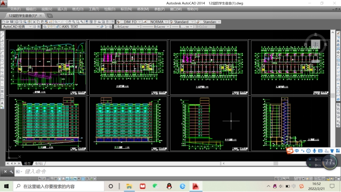Expand the DIM FO dimension style dropdown
This screenshot has height=192, width=341.
[x=140, y=22]
